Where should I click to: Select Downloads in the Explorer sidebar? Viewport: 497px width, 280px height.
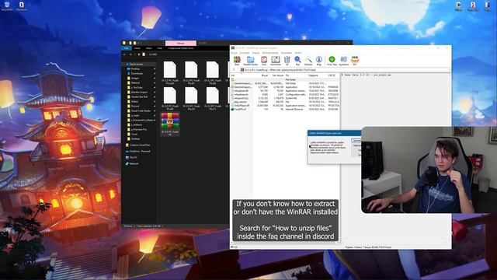(137, 73)
